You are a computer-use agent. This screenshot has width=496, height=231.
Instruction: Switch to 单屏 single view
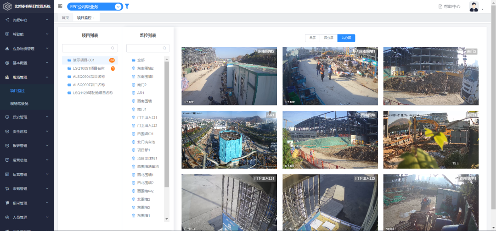313,38
